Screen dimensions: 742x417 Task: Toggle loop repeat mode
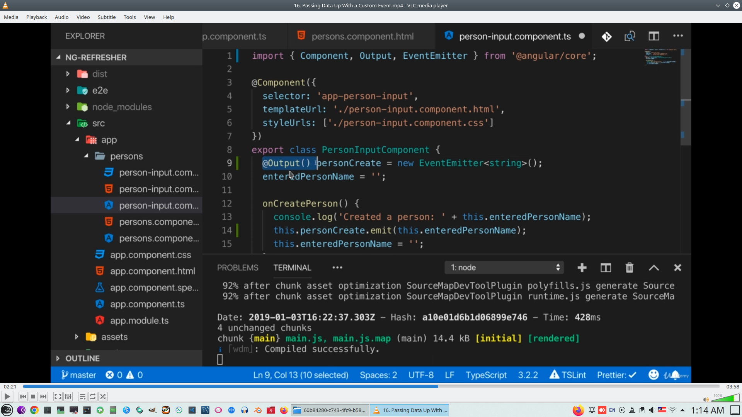tap(93, 397)
